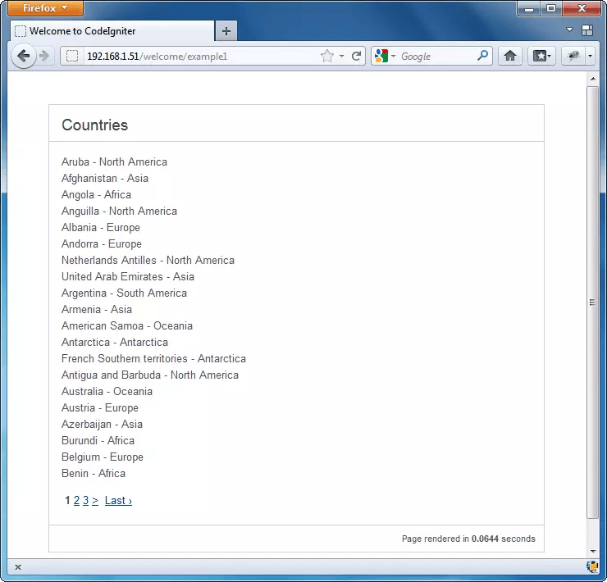Image resolution: width=607 pixels, height=582 pixels.
Task: Click the vertical scrollbar thumb
Action: [x=592, y=302]
